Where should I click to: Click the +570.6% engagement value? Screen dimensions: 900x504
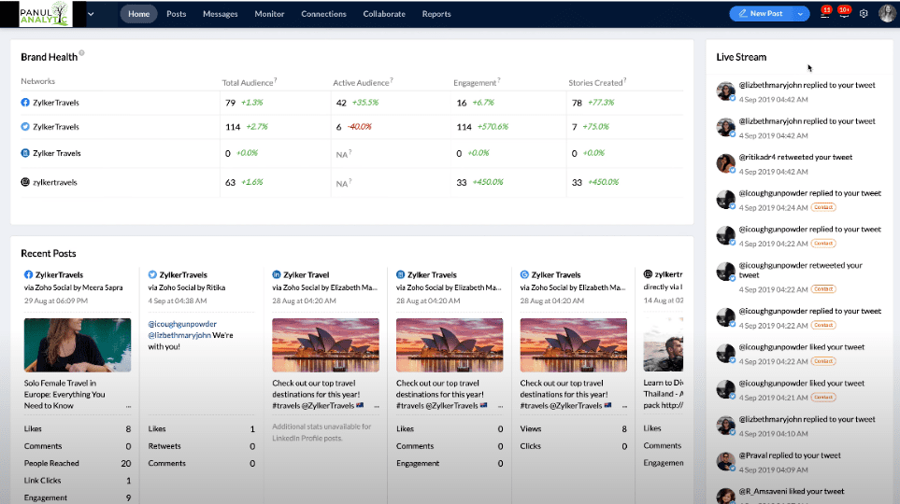click(493, 127)
